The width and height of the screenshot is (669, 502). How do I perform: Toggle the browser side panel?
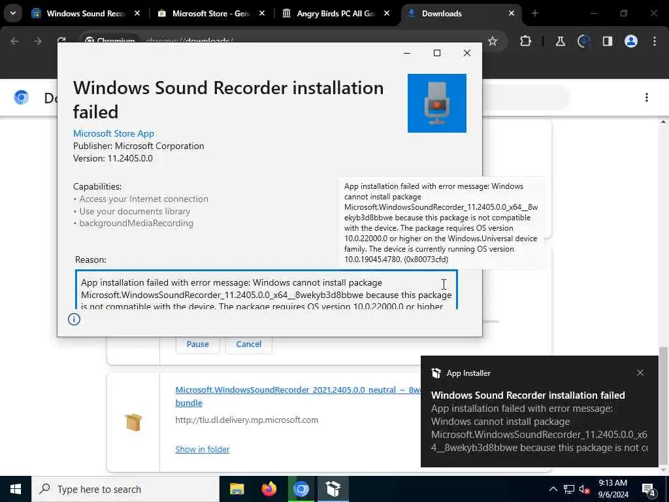[608, 41]
